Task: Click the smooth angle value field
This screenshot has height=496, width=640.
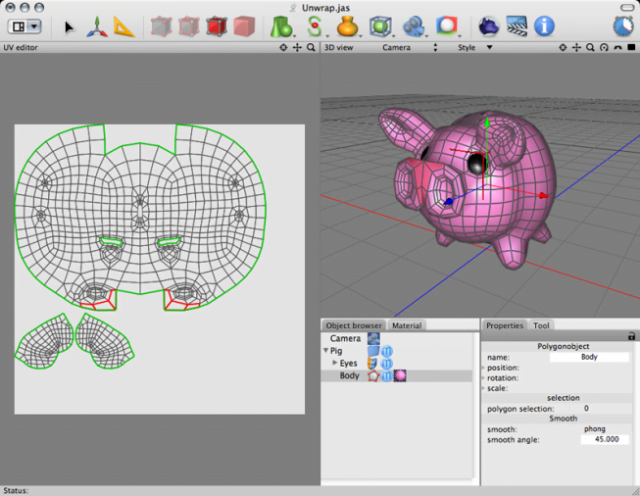Action: [x=605, y=439]
